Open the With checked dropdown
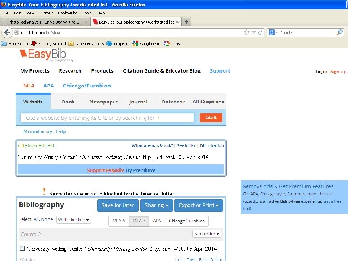This screenshot has height=261, width=348. [x=73, y=220]
